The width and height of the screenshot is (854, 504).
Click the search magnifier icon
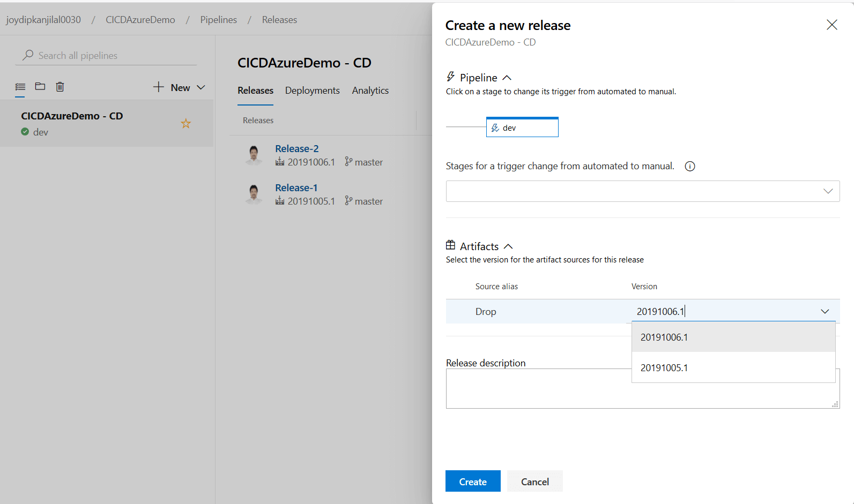28,55
